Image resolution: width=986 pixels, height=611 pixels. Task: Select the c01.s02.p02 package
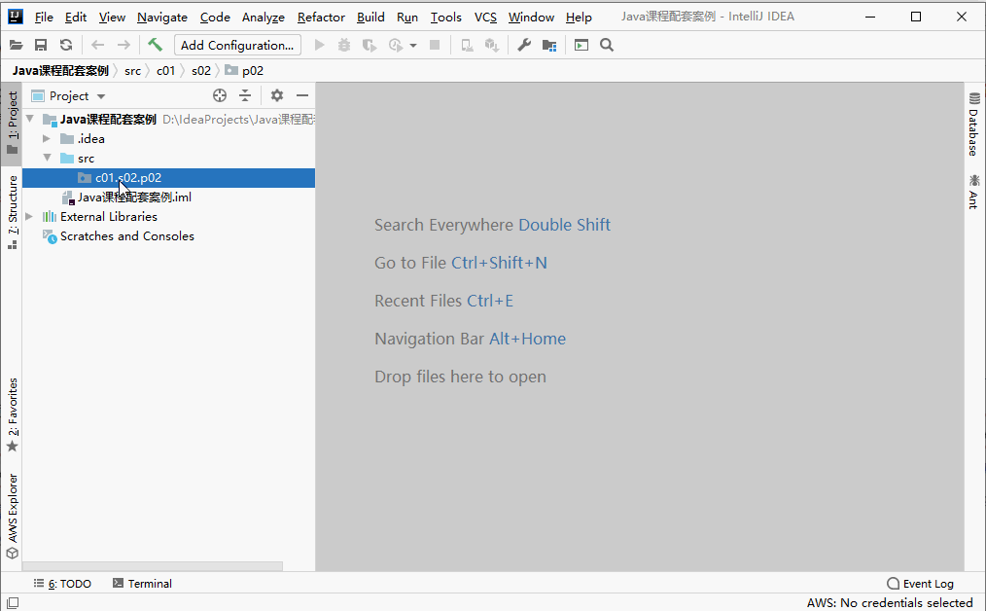click(168, 178)
